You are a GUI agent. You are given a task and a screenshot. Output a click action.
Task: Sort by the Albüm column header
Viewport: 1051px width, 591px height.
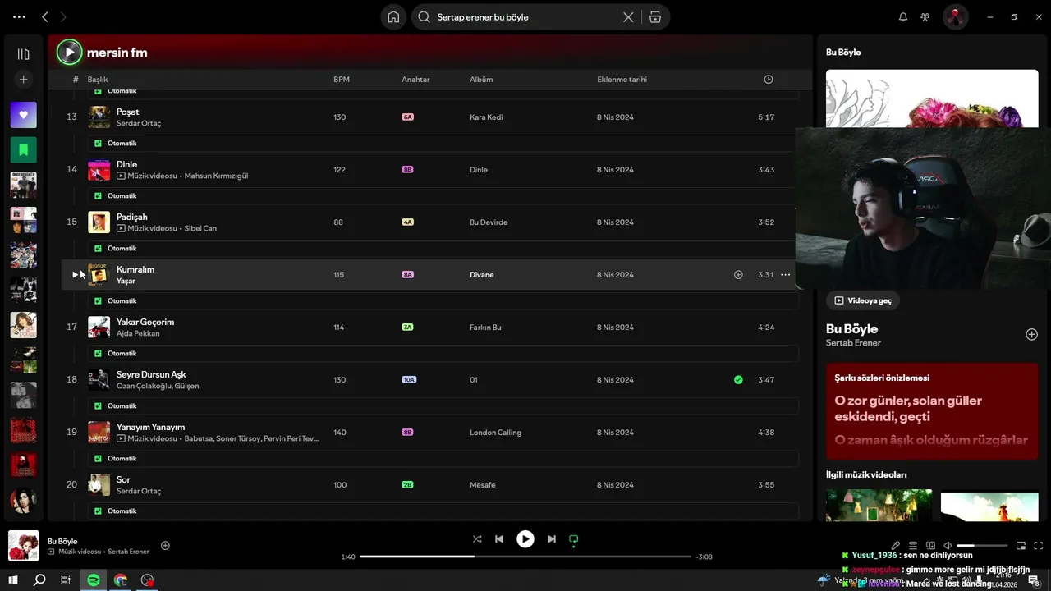coord(481,80)
